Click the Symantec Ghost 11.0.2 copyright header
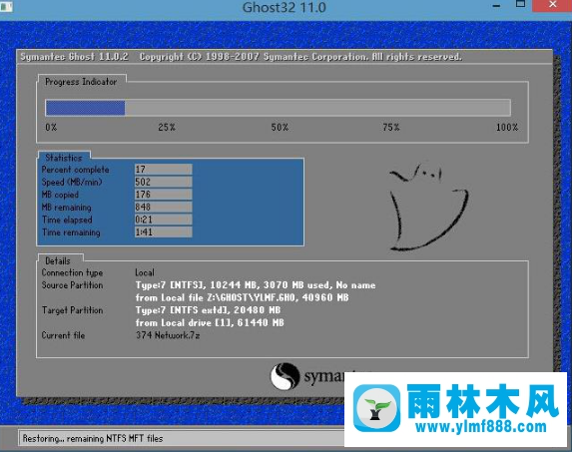 click(241, 57)
